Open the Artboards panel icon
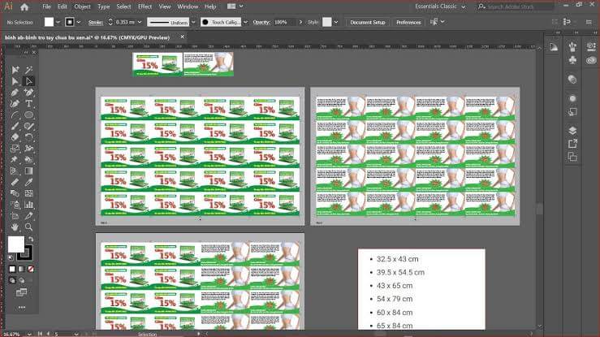Image resolution: width=600 pixels, height=337 pixels. coord(572,157)
